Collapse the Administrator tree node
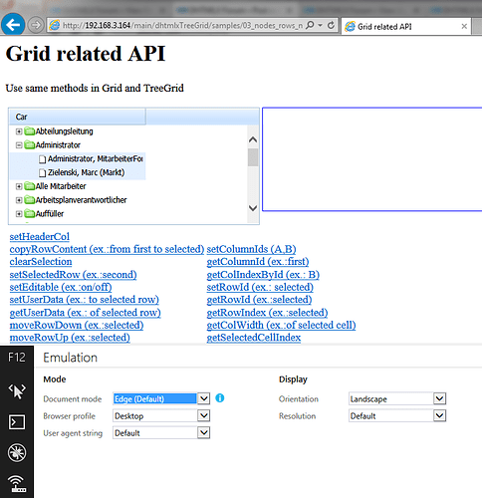 (x=19, y=145)
